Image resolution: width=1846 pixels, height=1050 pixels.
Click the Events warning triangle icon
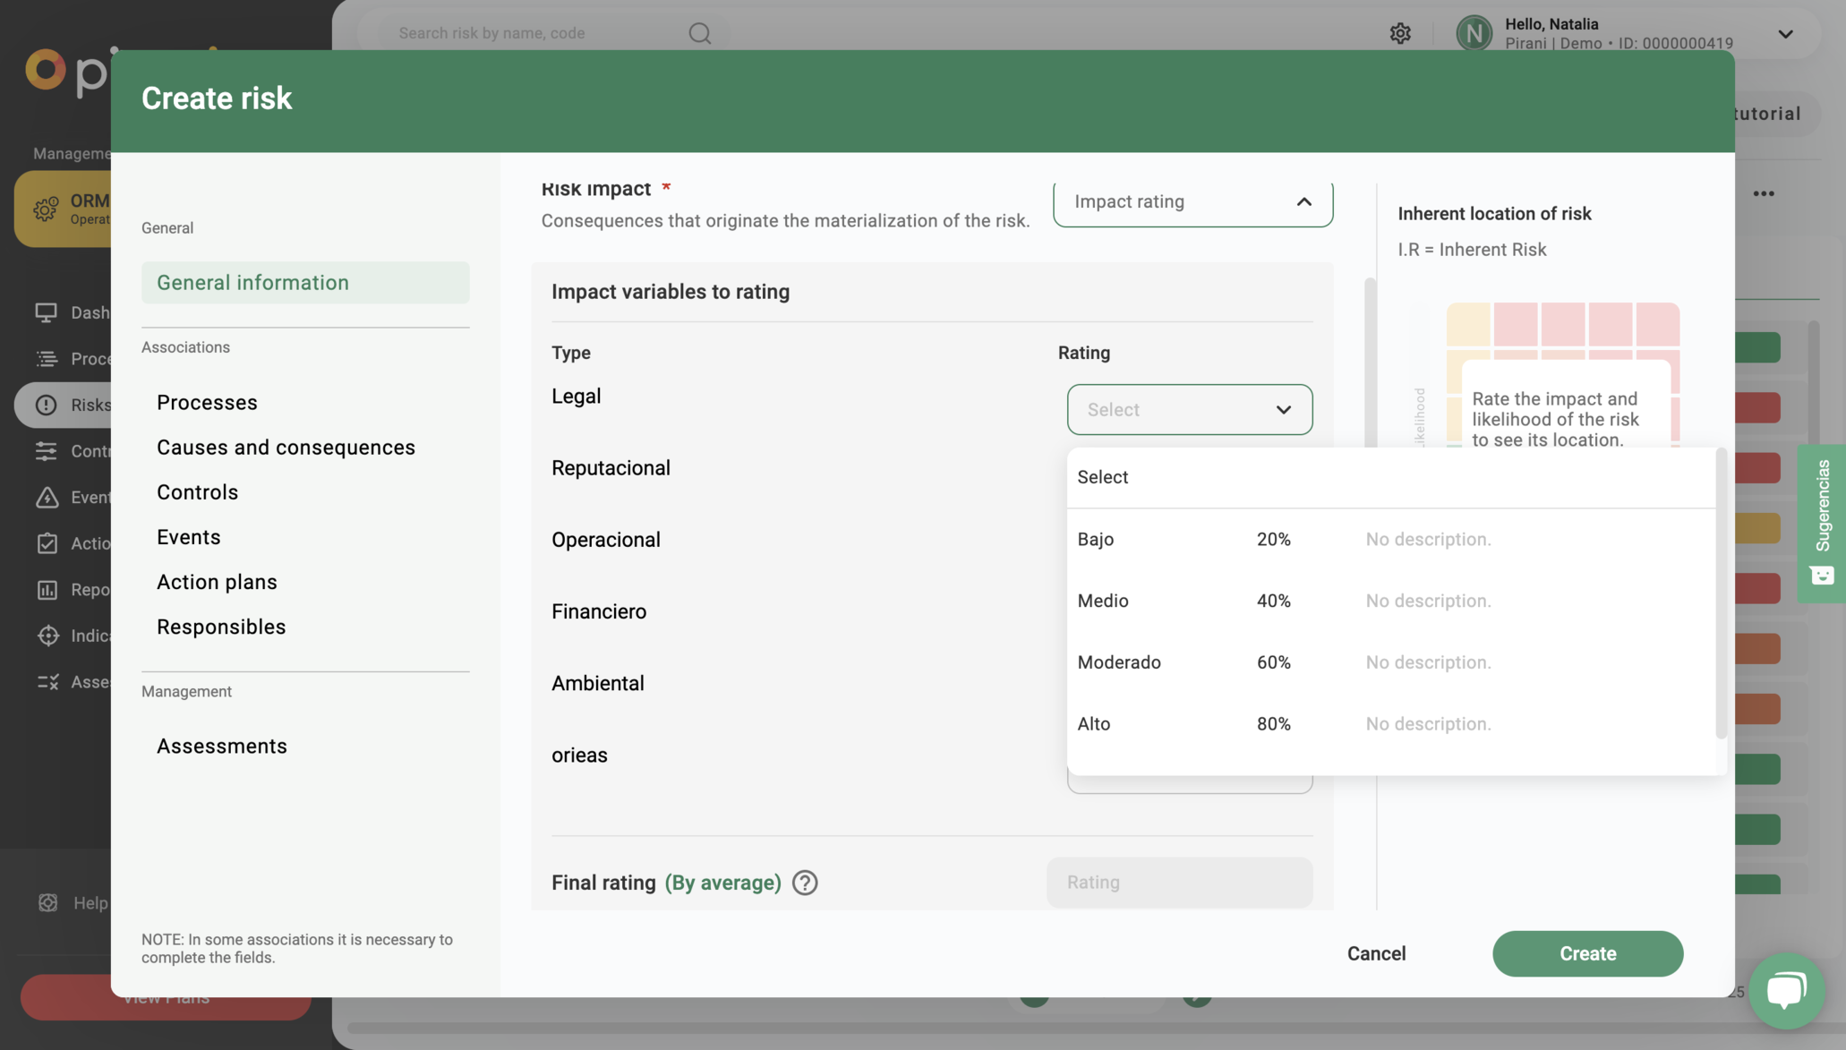pyautogui.click(x=47, y=498)
